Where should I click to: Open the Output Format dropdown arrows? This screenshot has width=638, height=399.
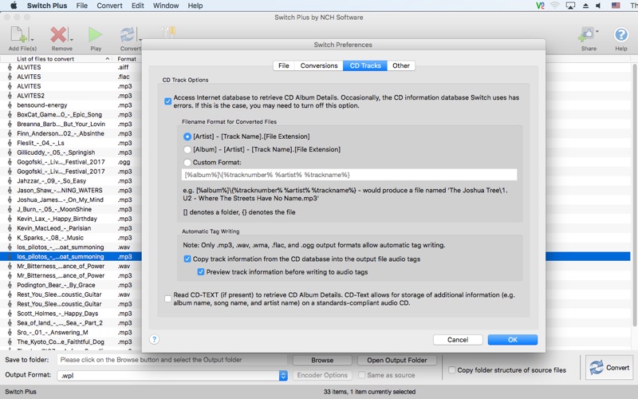click(283, 375)
